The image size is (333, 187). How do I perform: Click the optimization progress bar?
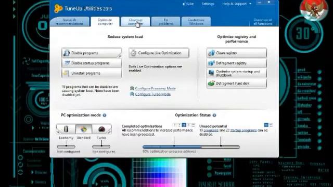[x=191, y=146]
